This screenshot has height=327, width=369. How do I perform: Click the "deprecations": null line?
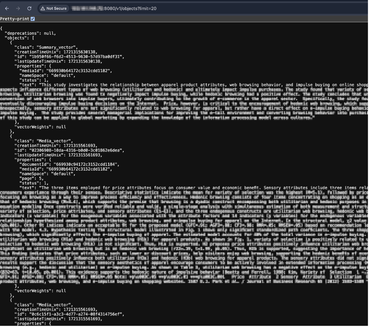click(x=30, y=33)
